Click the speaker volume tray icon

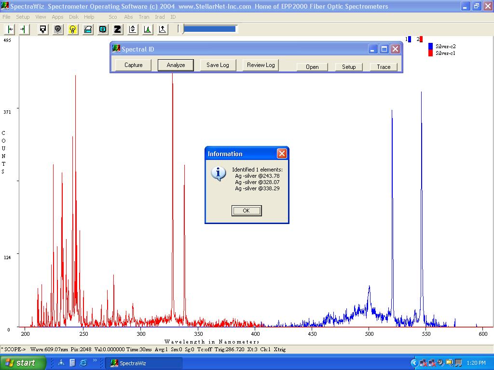coord(440,363)
